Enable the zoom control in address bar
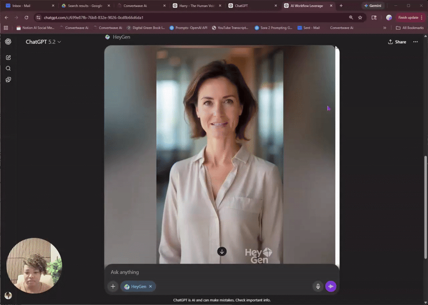The height and width of the screenshot is (305, 428). [351, 18]
